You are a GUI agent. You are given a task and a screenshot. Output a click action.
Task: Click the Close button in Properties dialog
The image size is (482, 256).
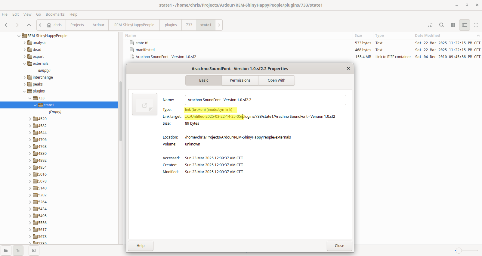[x=339, y=246]
